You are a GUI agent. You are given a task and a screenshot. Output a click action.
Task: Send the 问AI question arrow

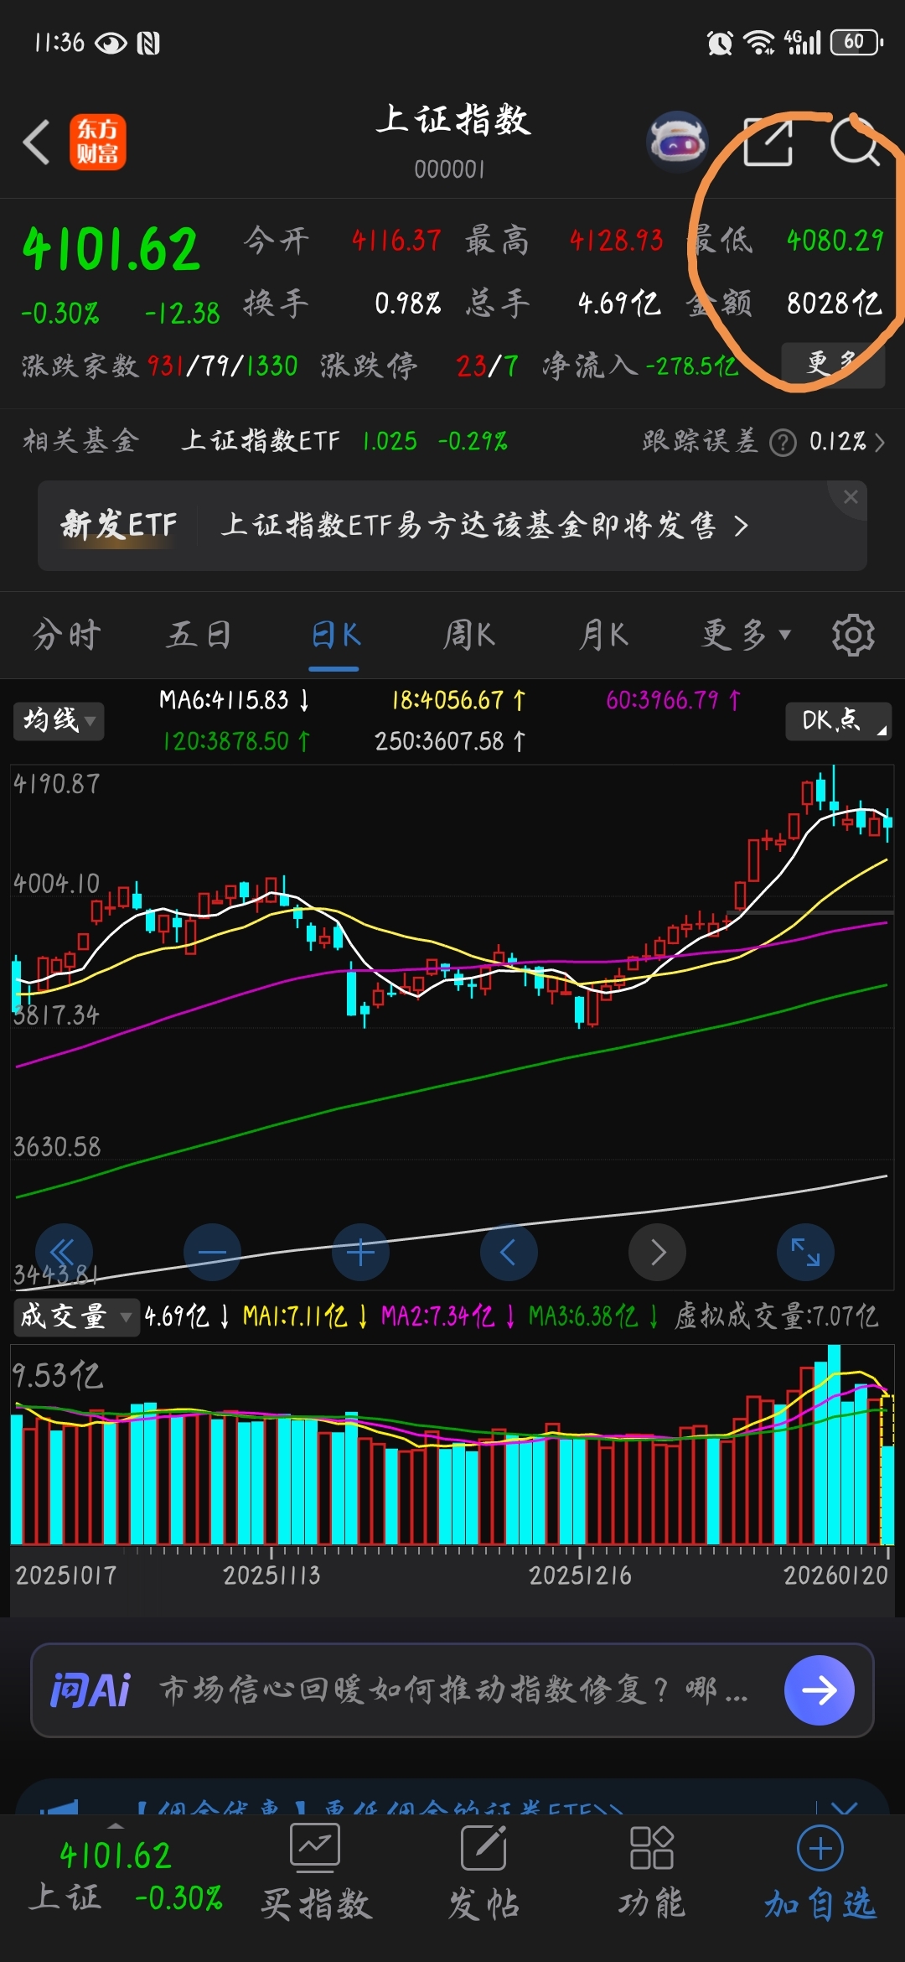coord(819,1689)
